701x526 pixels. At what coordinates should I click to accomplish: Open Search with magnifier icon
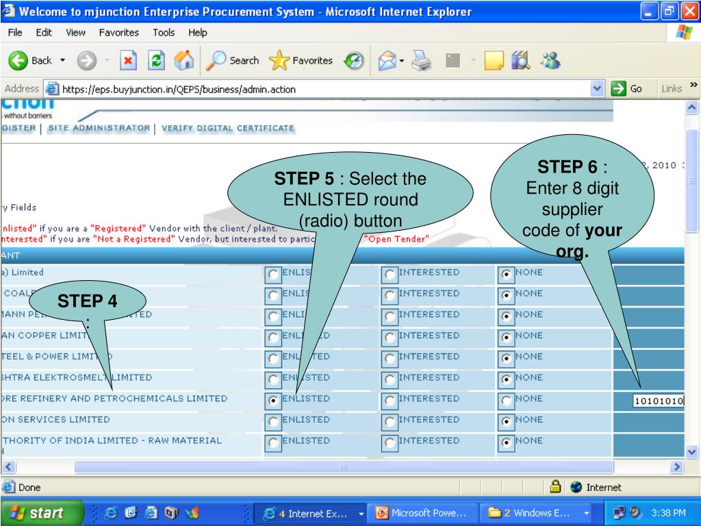click(216, 60)
